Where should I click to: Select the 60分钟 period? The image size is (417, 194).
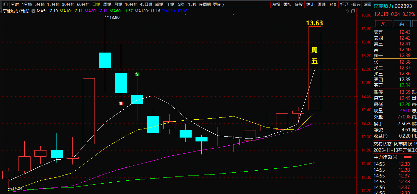coord(83,5)
